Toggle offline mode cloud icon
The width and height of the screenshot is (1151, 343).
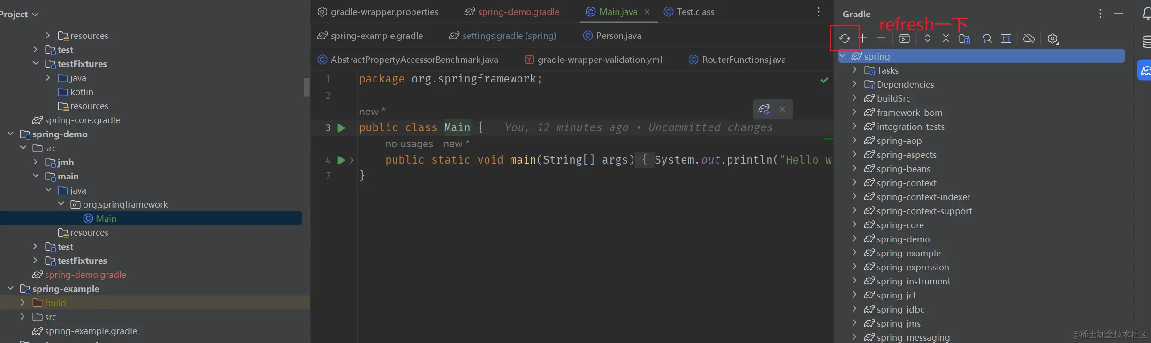(x=1029, y=38)
